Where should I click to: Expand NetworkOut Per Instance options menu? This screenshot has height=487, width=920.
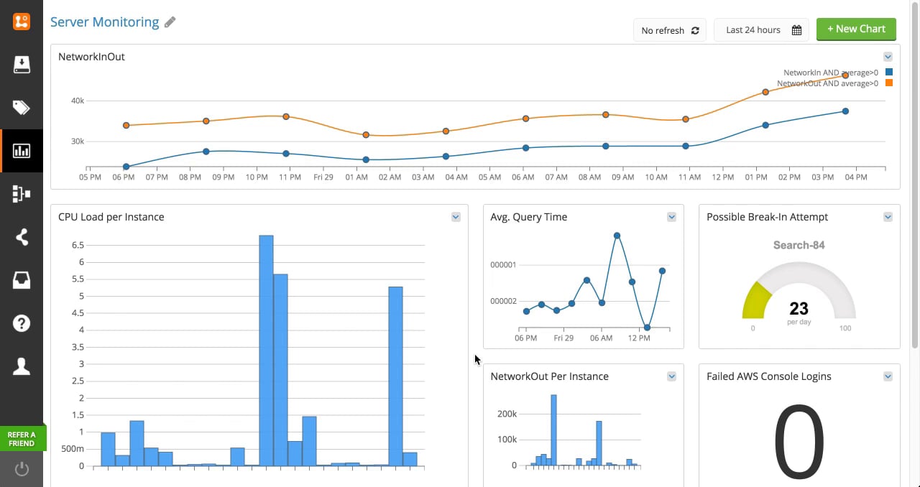coord(671,376)
